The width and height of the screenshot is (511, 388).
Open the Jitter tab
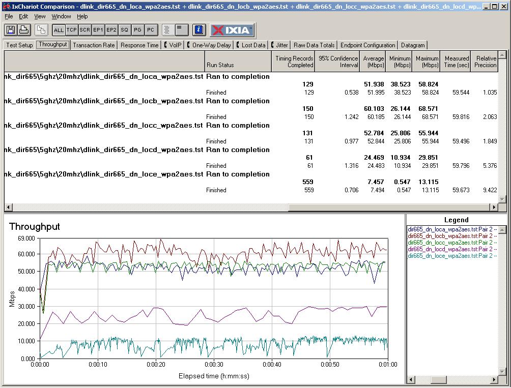pos(279,45)
